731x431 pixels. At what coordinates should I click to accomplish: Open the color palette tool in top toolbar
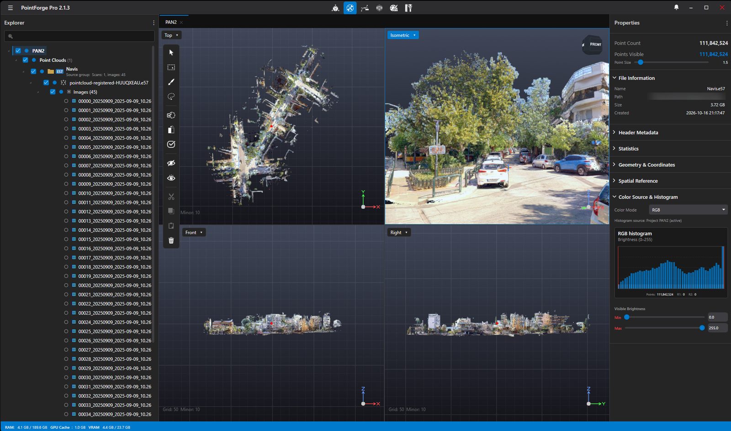[x=394, y=8]
